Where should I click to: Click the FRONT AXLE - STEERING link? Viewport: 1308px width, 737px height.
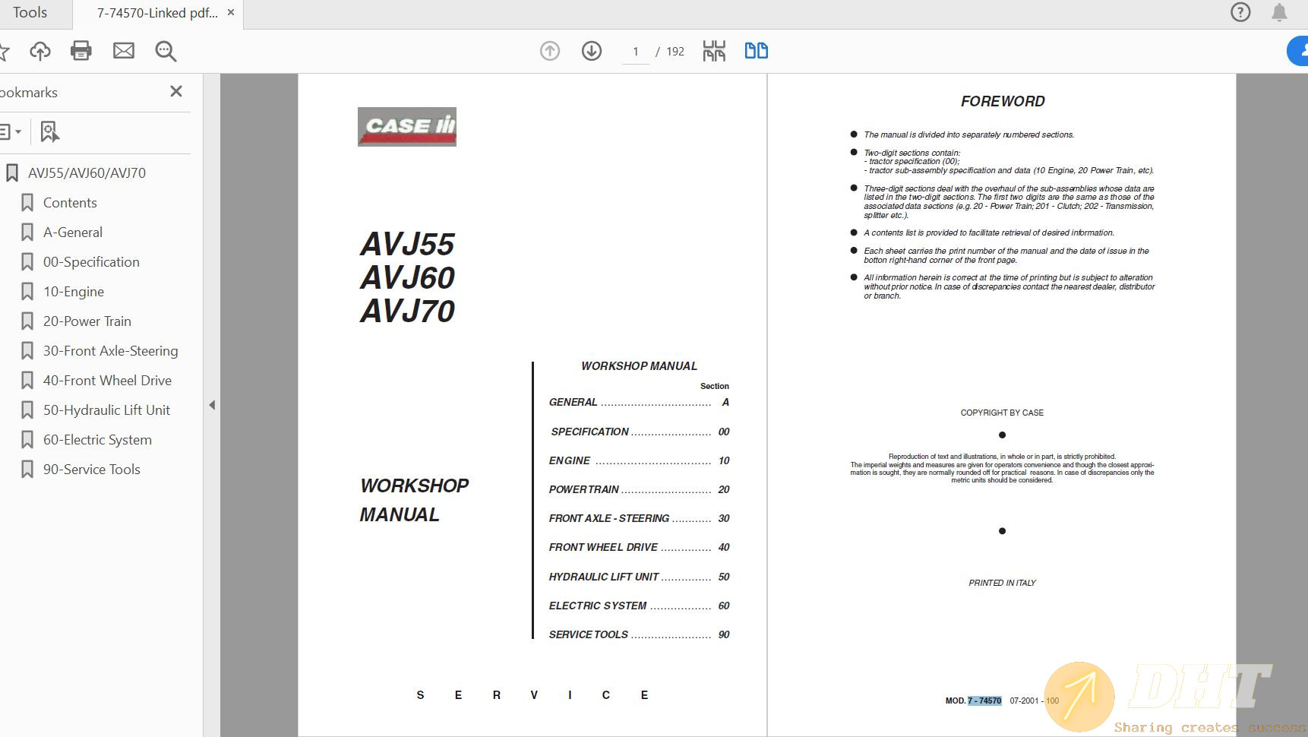pyautogui.click(x=639, y=518)
